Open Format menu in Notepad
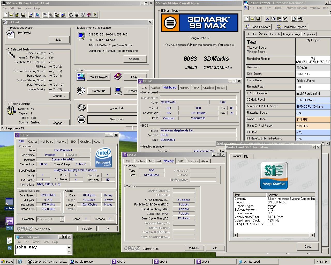Viewport: 331px width, 265px height. [x=36, y=242]
